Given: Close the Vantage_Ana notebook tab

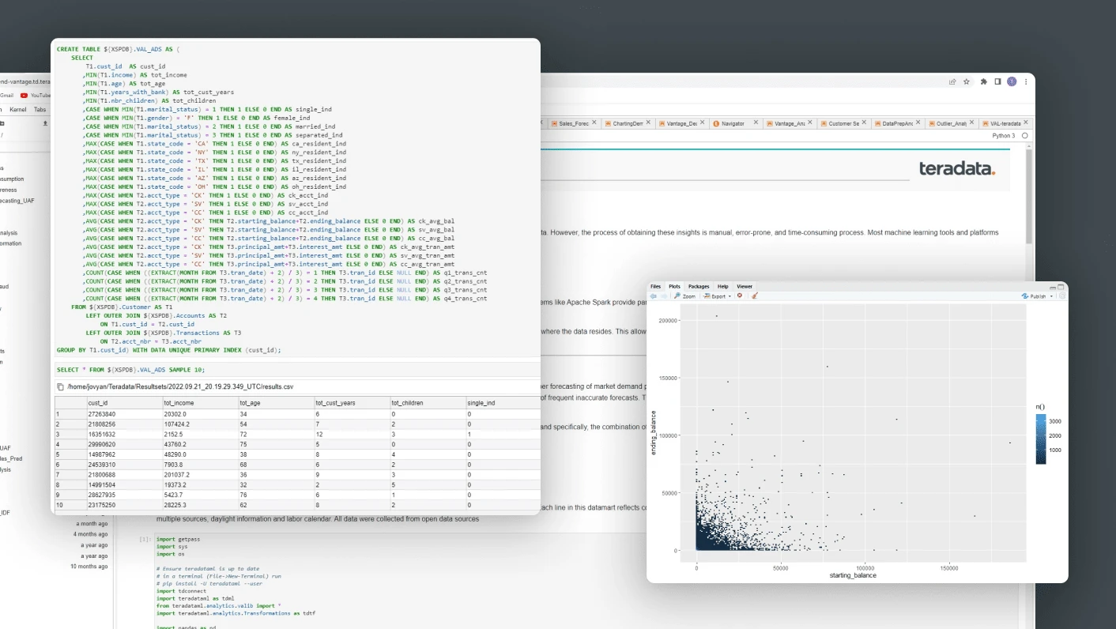Looking at the screenshot, I should (x=810, y=122).
